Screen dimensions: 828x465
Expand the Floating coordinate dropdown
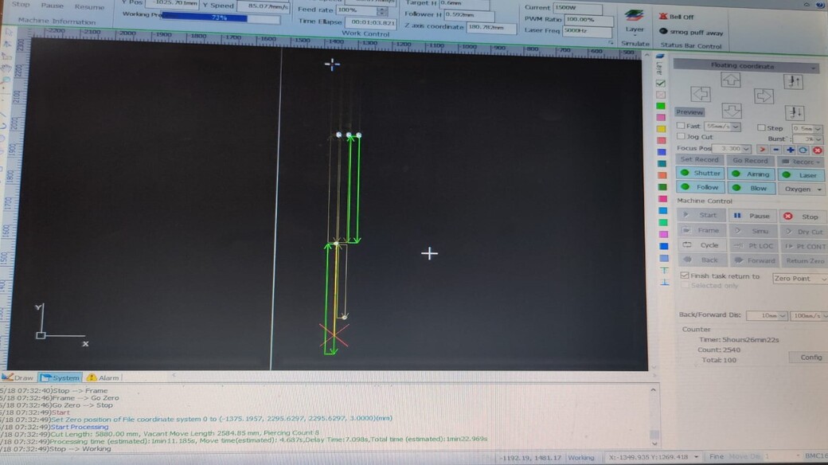pyautogui.click(x=814, y=67)
